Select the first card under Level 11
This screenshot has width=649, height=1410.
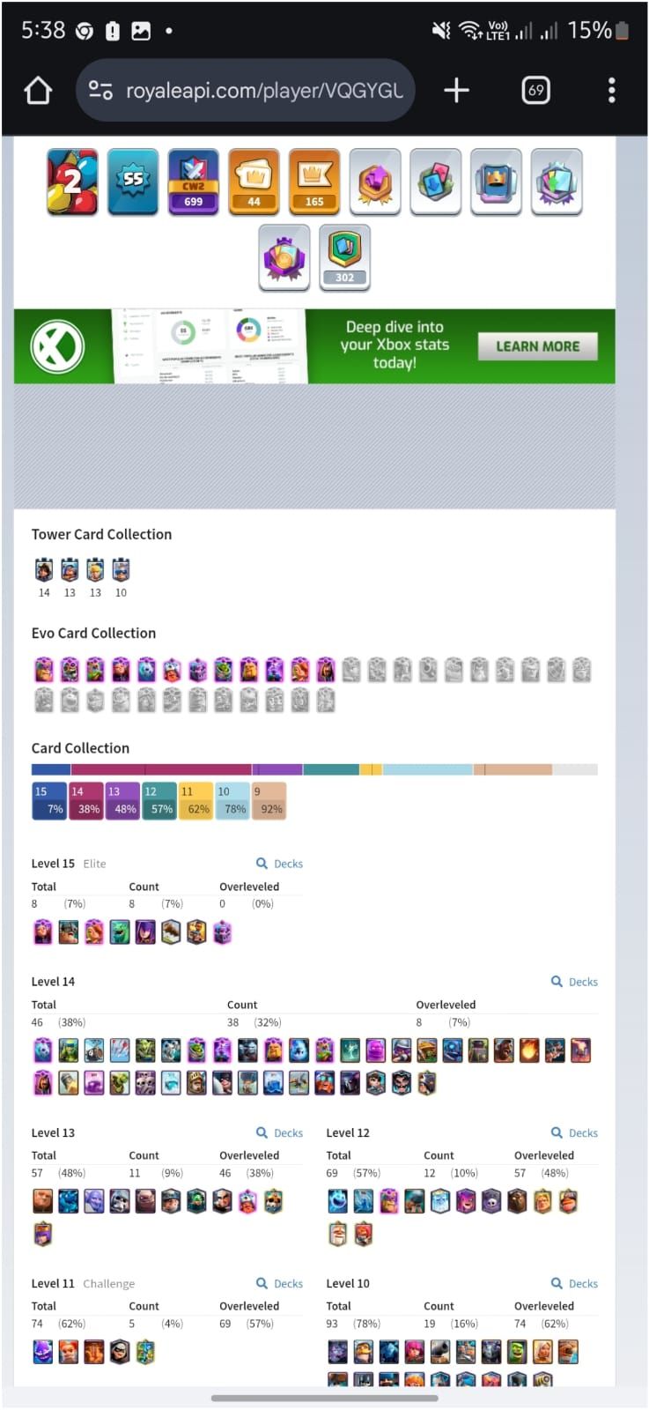click(x=43, y=1352)
